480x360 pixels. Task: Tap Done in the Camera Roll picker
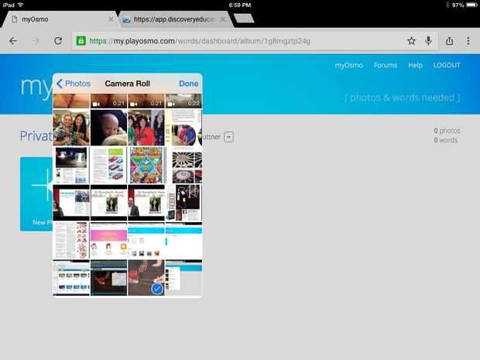click(189, 84)
